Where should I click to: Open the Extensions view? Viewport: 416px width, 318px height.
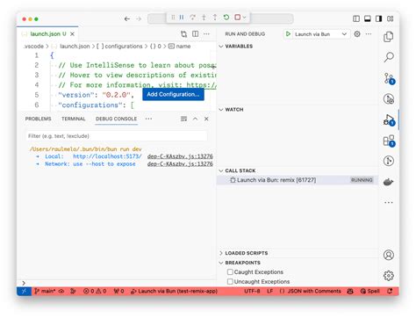[x=389, y=141]
